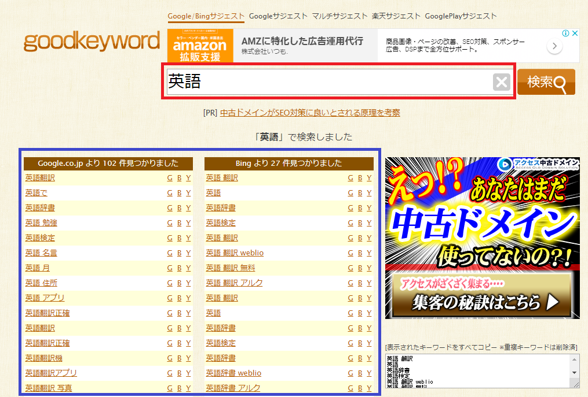The image size is (588, 397).
Task: Click the 検索 search button
Action: pyautogui.click(x=546, y=82)
